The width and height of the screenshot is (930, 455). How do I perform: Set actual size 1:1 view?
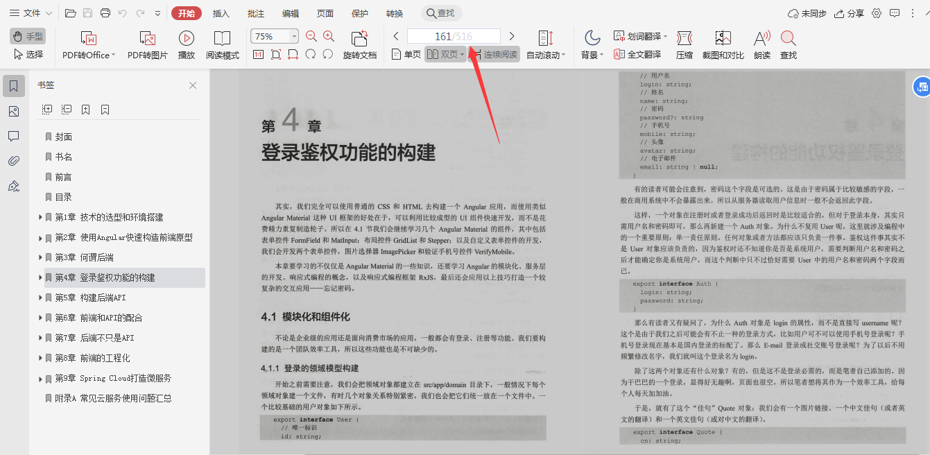coord(258,54)
